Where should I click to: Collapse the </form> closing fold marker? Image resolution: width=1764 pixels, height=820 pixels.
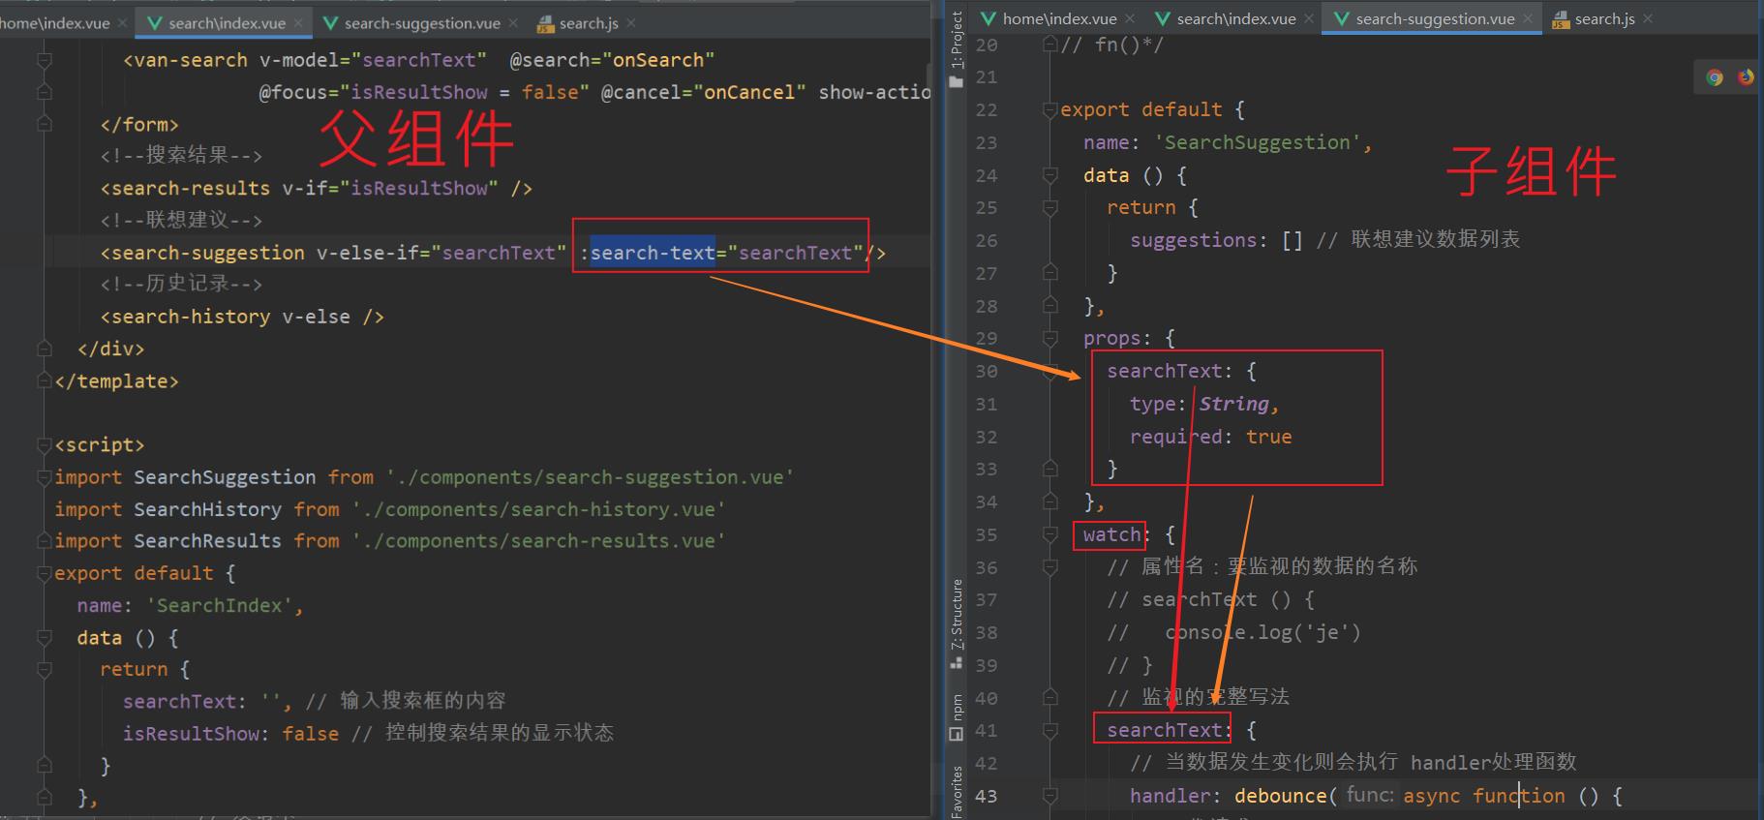(44, 124)
